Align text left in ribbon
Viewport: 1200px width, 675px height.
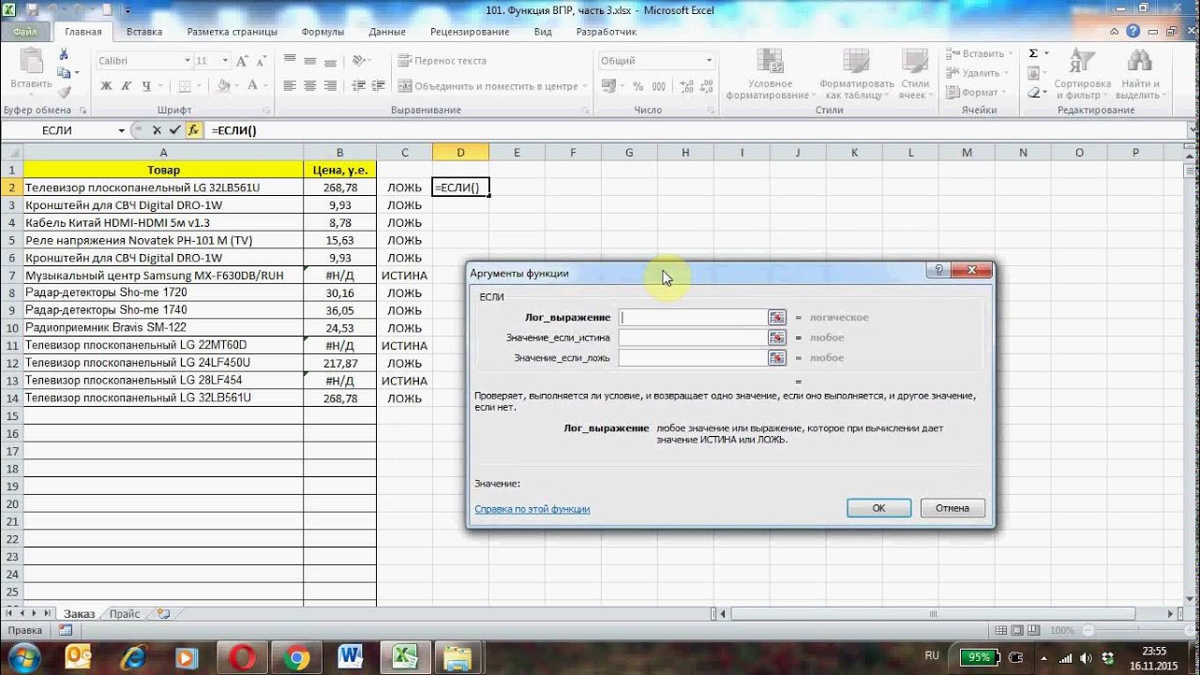[x=289, y=85]
